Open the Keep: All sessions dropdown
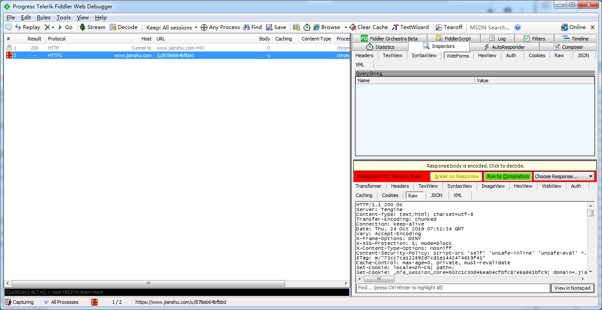The width and height of the screenshot is (602, 310). coord(172,27)
